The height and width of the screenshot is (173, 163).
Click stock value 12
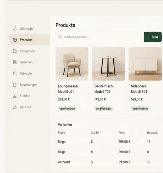[x=149, y=142]
